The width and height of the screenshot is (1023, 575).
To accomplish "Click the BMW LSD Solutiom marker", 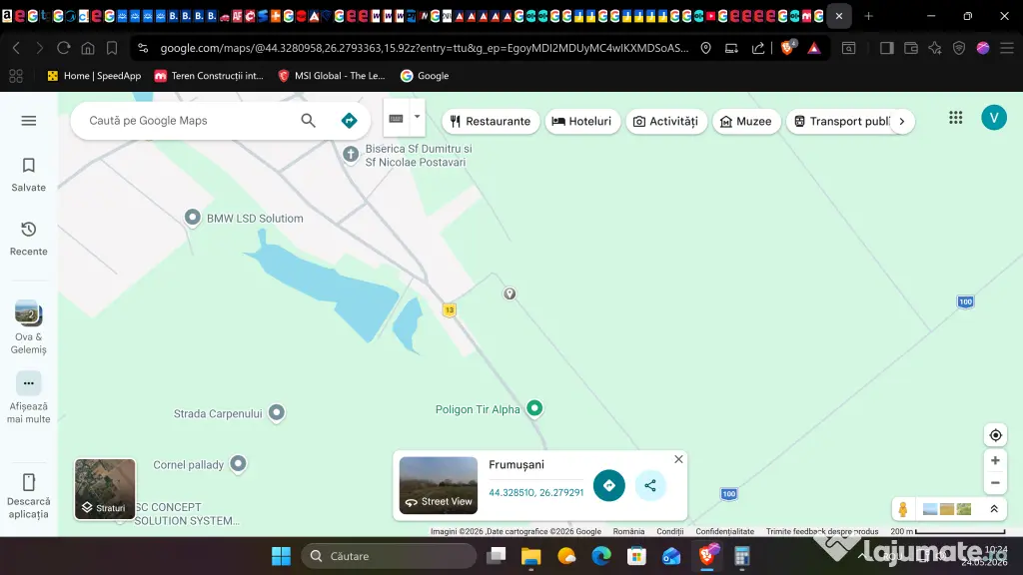I will pos(193,217).
